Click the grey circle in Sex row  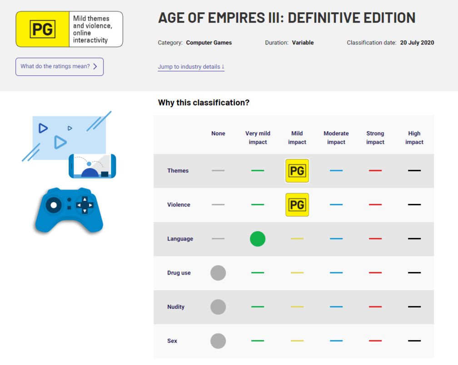coord(218,341)
